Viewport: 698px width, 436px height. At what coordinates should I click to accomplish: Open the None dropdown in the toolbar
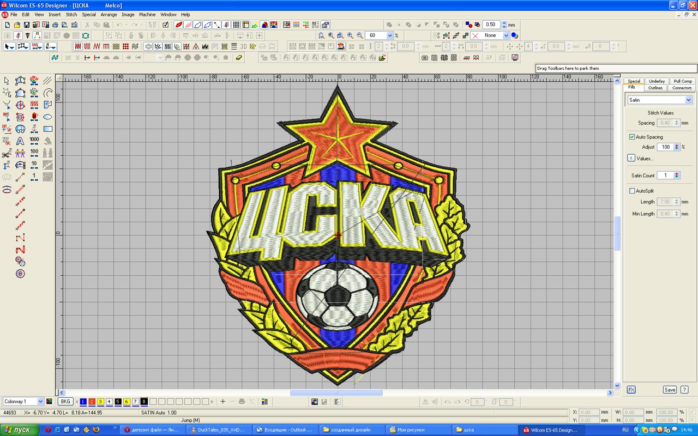(x=506, y=35)
